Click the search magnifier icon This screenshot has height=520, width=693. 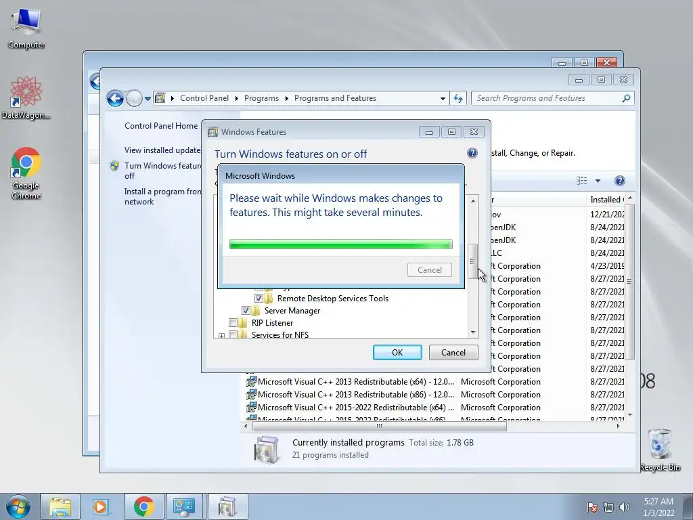pyautogui.click(x=626, y=98)
